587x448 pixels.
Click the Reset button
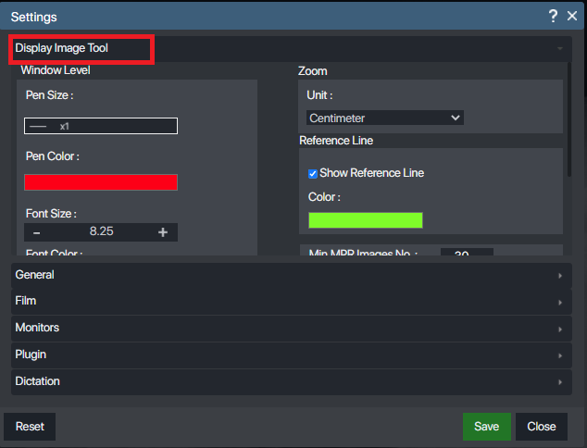coord(30,427)
